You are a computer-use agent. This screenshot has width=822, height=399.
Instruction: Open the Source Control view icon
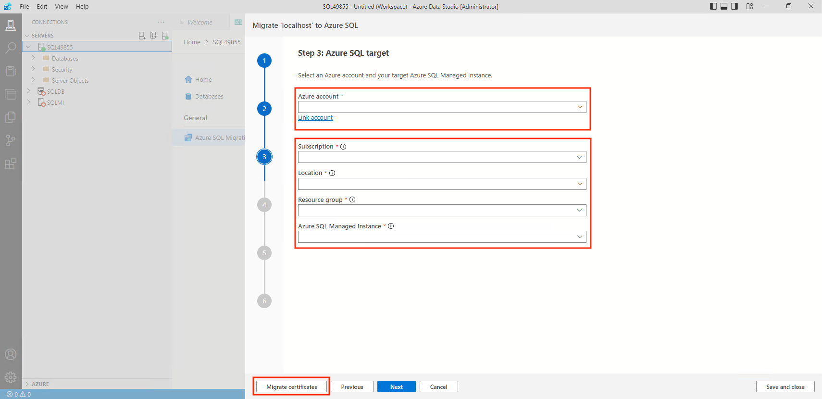[x=11, y=117]
